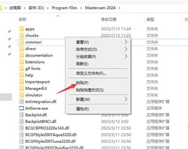The image size is (188, 149).
Task: Select the ManagedUI folder name
Action: [x=36, y=88]
